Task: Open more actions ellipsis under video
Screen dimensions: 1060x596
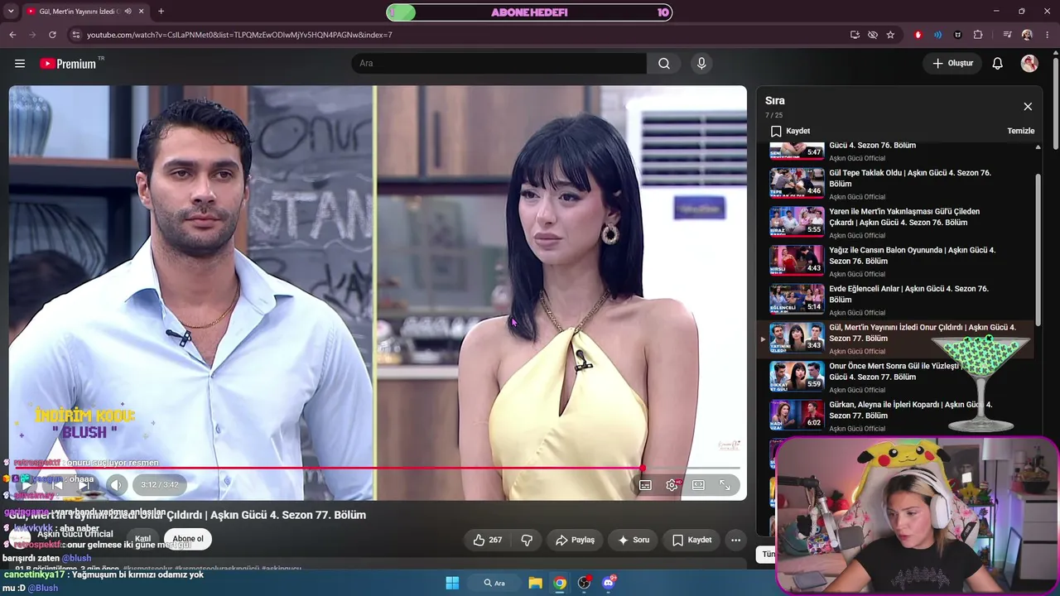Action: (735, 540)
